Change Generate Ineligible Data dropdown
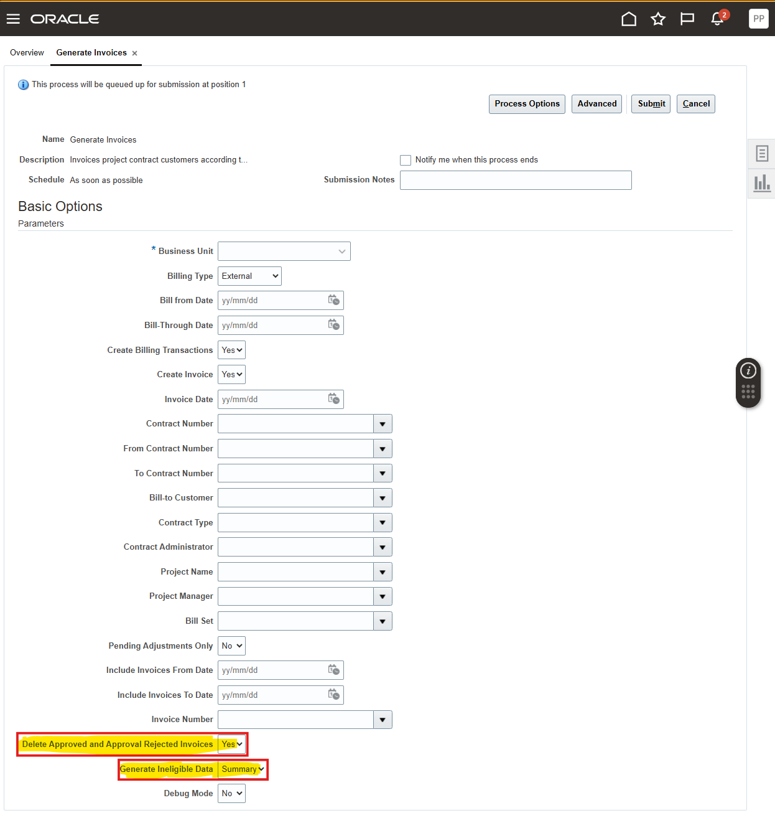The image size is (775, 813). point(242,769)
